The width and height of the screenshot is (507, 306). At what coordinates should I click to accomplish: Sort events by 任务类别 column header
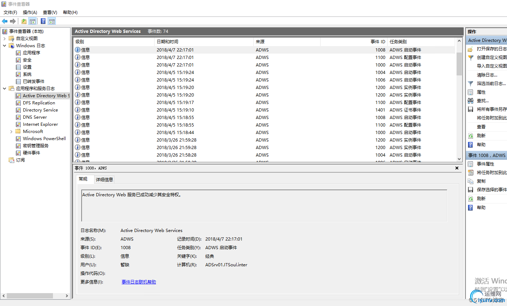click(421, 42)
